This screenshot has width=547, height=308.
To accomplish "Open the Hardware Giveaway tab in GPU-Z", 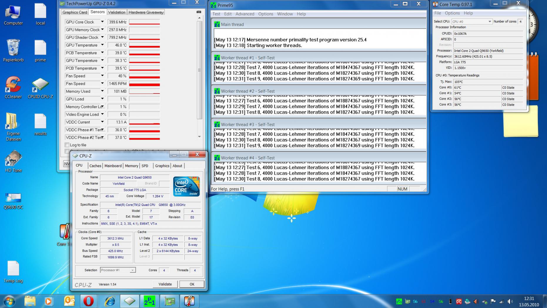I will click(x=146, y=12).
